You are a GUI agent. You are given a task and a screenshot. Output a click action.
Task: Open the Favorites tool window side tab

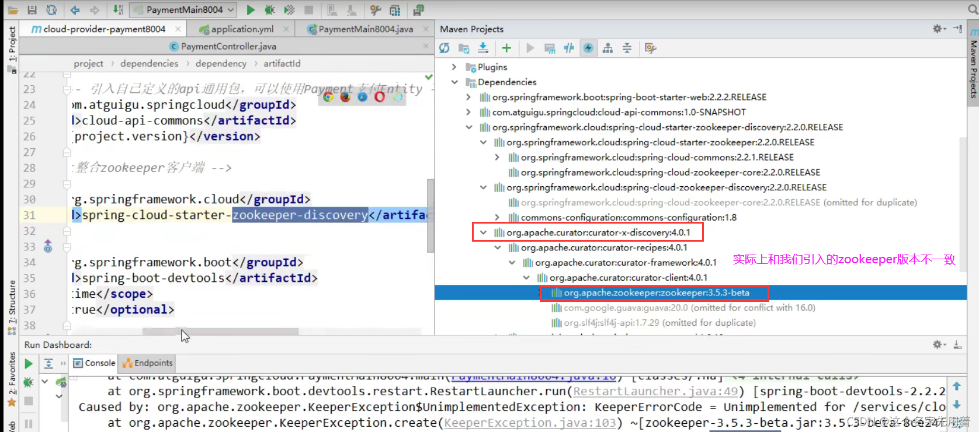(12, 378)
